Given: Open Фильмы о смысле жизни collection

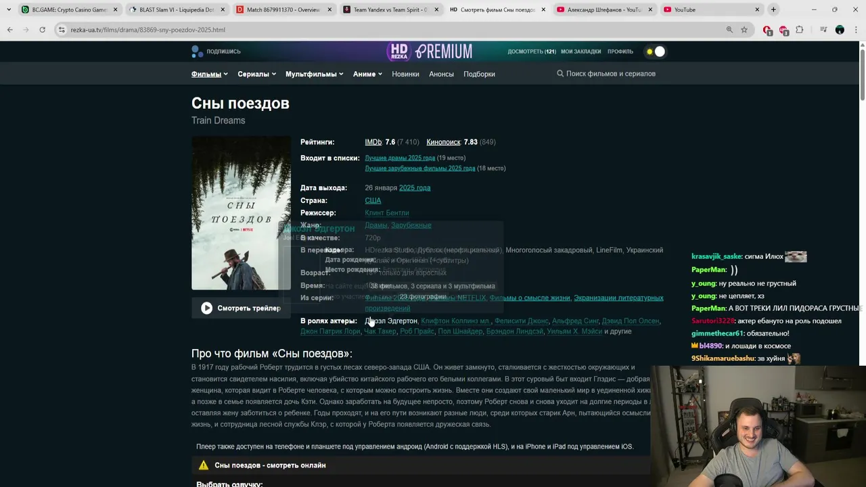Looking at the screenshot, I should (529, 298).
